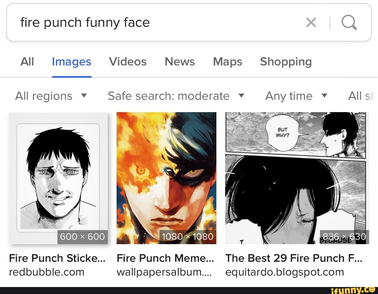Click the ifunny.co watermark logo

point(353,289)
